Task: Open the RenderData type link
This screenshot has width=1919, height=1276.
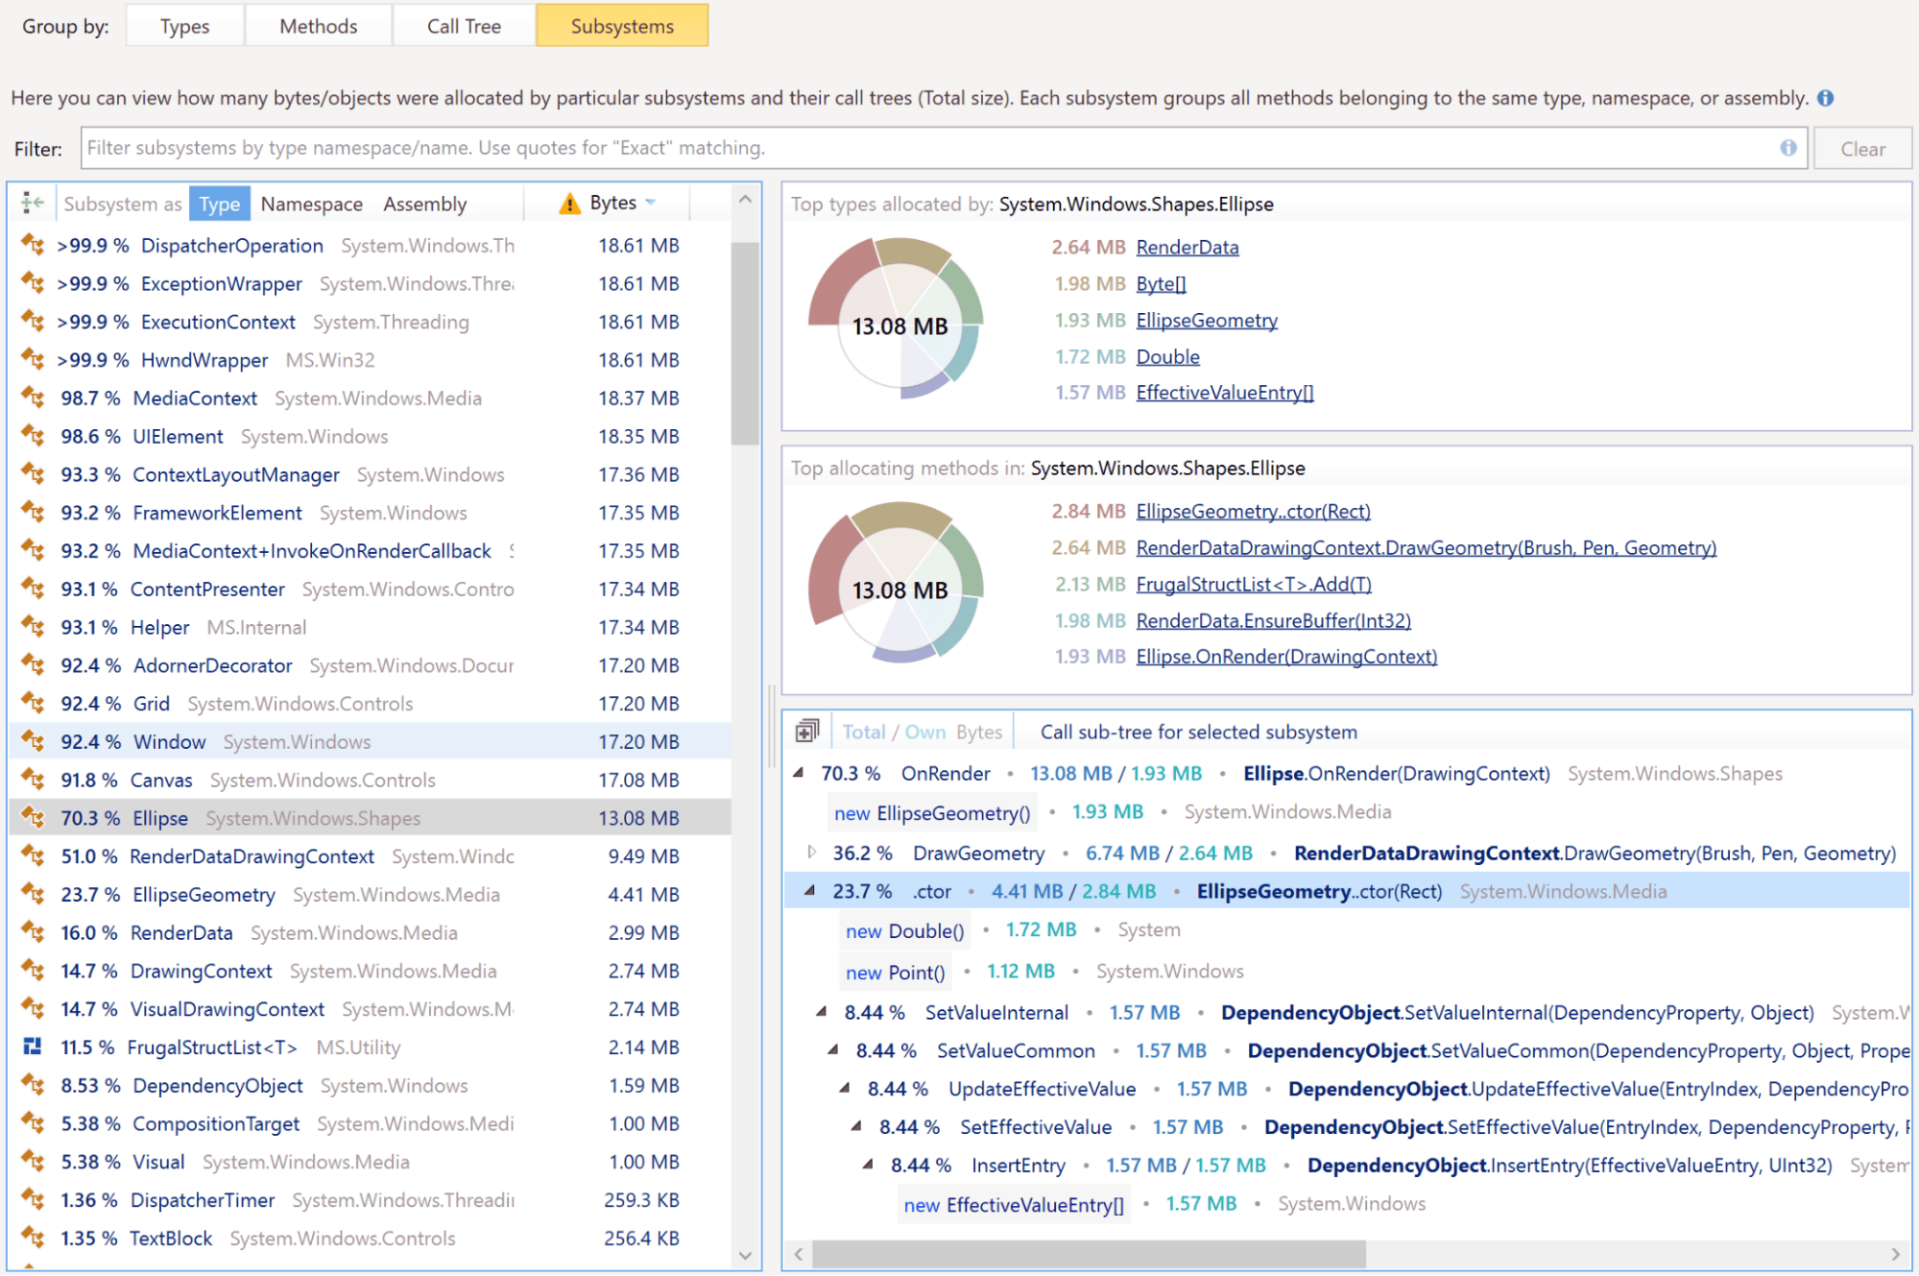Action: coord(1187,247)
